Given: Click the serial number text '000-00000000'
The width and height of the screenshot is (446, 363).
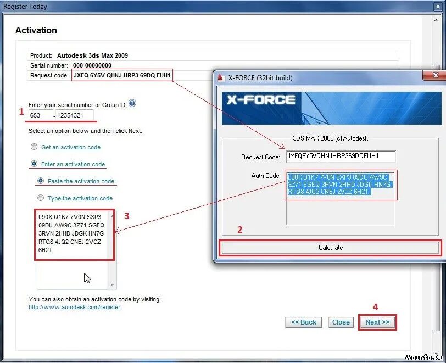Looking at the screenshot, I should coord(92,65).
